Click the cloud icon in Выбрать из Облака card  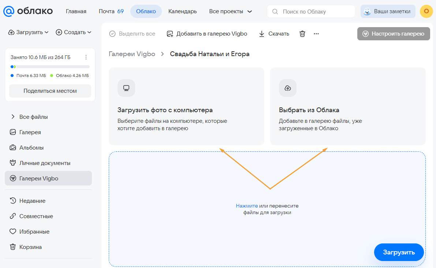288,88
